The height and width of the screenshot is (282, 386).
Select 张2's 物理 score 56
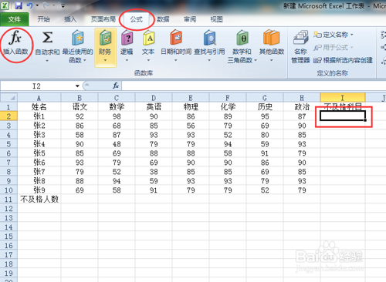[x=191, y=126]
